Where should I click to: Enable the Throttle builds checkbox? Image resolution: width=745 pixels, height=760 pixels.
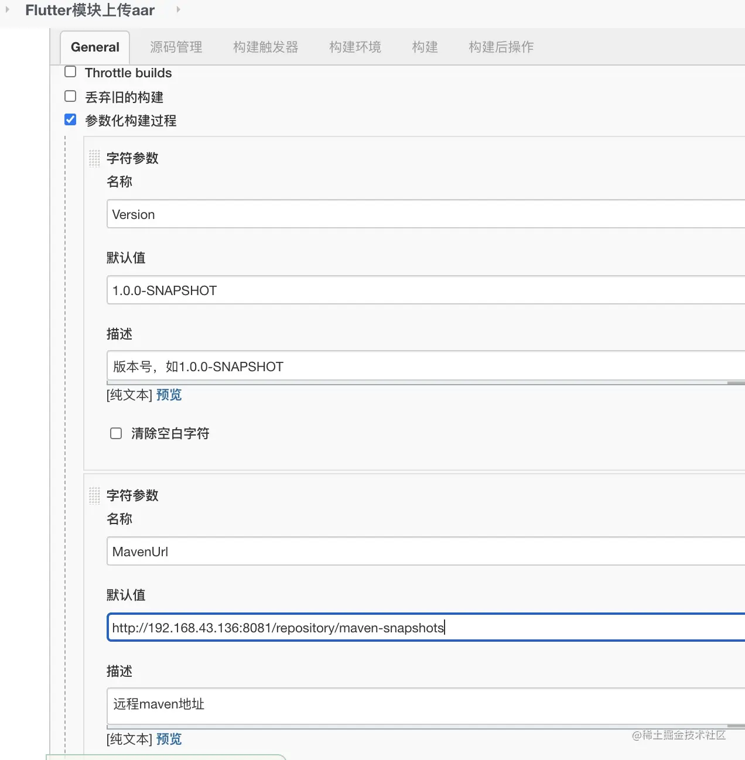pos(70,72)
